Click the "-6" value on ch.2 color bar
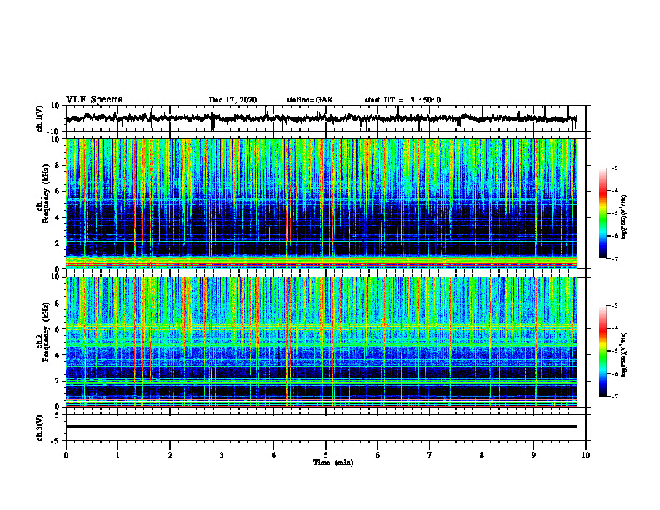 [x=615, y=373]
